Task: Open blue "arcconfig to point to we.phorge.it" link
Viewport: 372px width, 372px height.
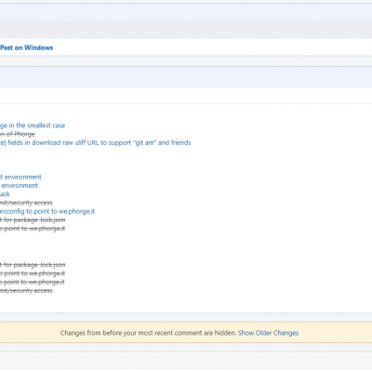Action: [x=47, y=211]
